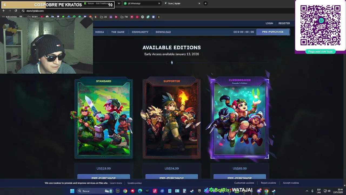Show hidden system tray icons
Screen dimensions: 346x195
307,191
